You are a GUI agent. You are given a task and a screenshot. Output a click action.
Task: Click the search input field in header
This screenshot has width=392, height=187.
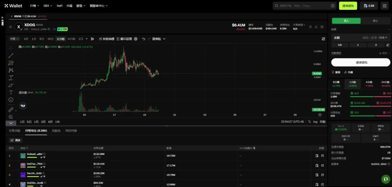(x=304, y=6)
